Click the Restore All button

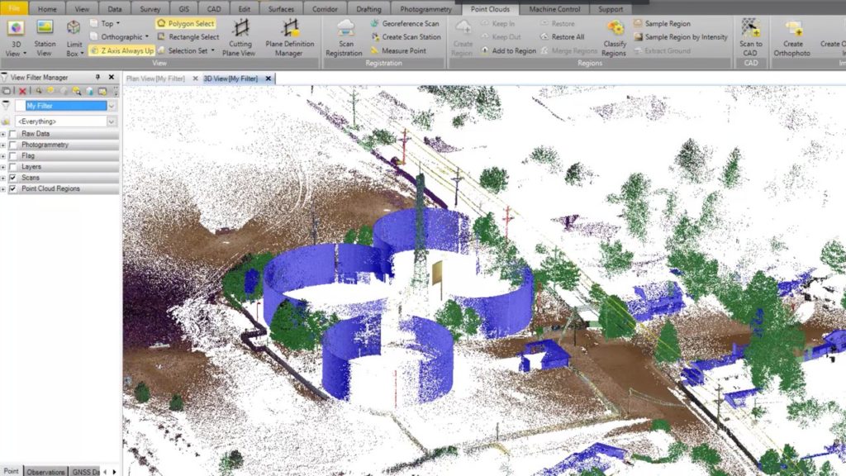click(561, 36)
